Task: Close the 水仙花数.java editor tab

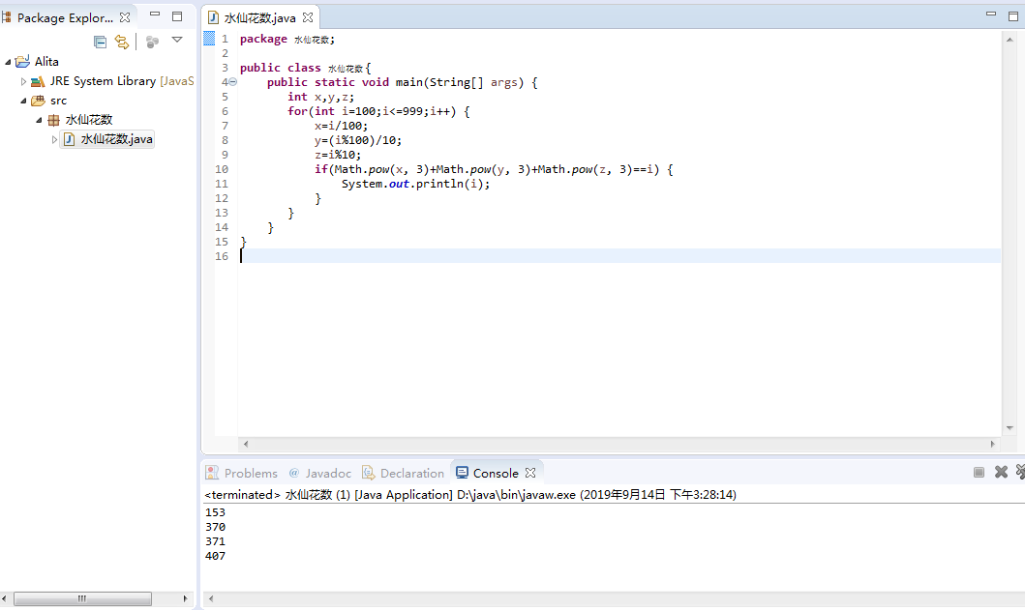Action: pos(307,17)
